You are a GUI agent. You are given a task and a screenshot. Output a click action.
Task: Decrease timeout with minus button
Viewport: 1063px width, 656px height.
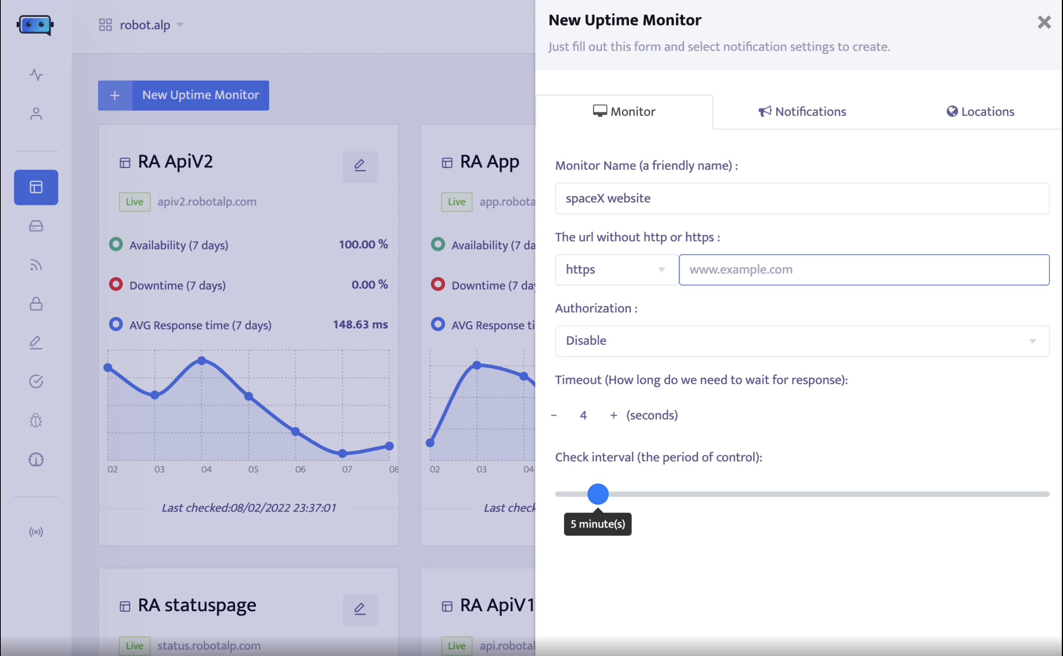(x=554, y=415)
